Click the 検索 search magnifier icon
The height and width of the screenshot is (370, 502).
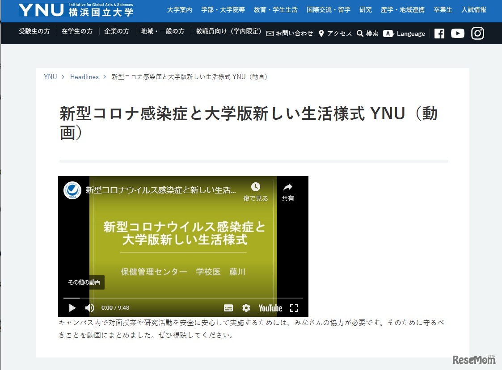[360, 33]
